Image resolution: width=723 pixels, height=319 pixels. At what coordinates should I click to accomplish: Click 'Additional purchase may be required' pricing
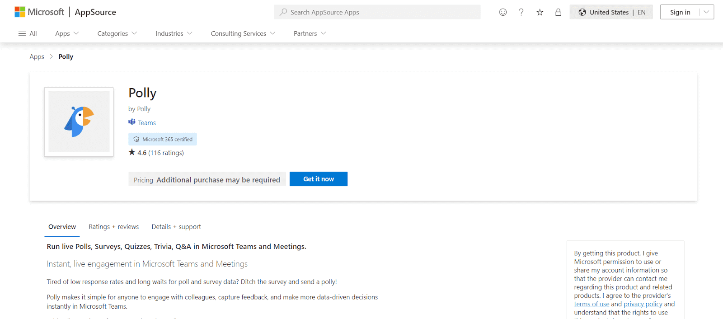click(218, 180)
